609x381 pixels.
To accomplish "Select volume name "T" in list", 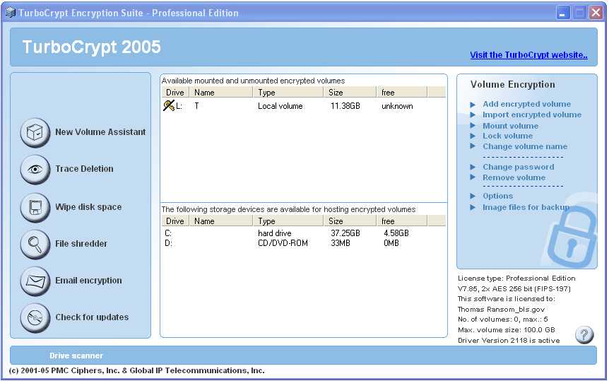I will click(196, 106).
